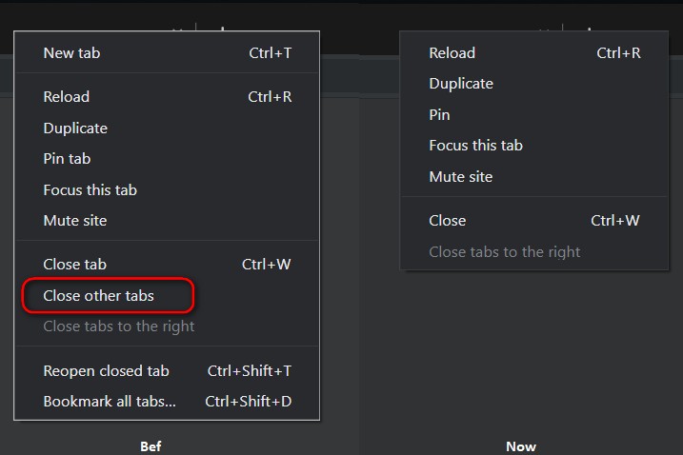
Task: Click Duplicate in the right menu
Action: [x=534, y=84]
